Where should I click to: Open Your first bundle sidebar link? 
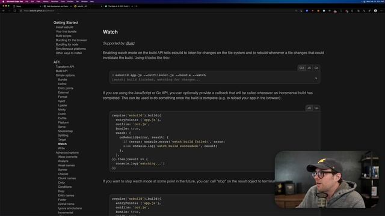(x=66, y=32)
